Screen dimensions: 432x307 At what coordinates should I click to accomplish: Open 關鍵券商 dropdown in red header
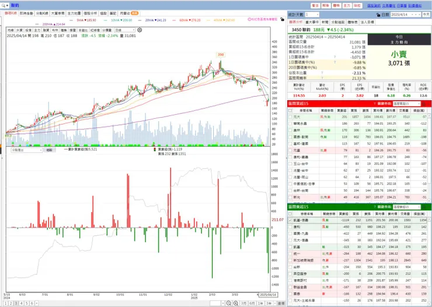coord(406,104)
